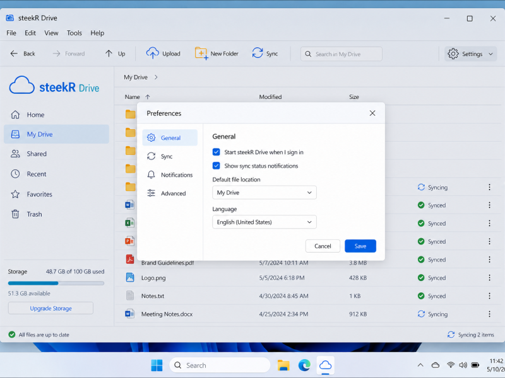Click the 51.3 GB available text
Image resolution: width=505 pixels, height=378 pixels.
(29, 293)
